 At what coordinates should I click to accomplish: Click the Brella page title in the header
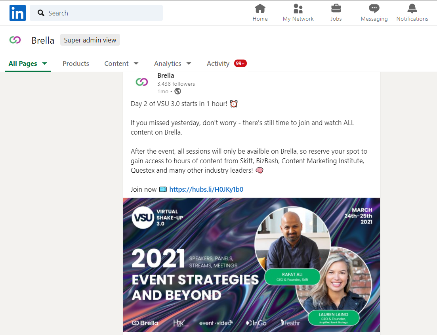pyautogui.click(x=43, y=40)
